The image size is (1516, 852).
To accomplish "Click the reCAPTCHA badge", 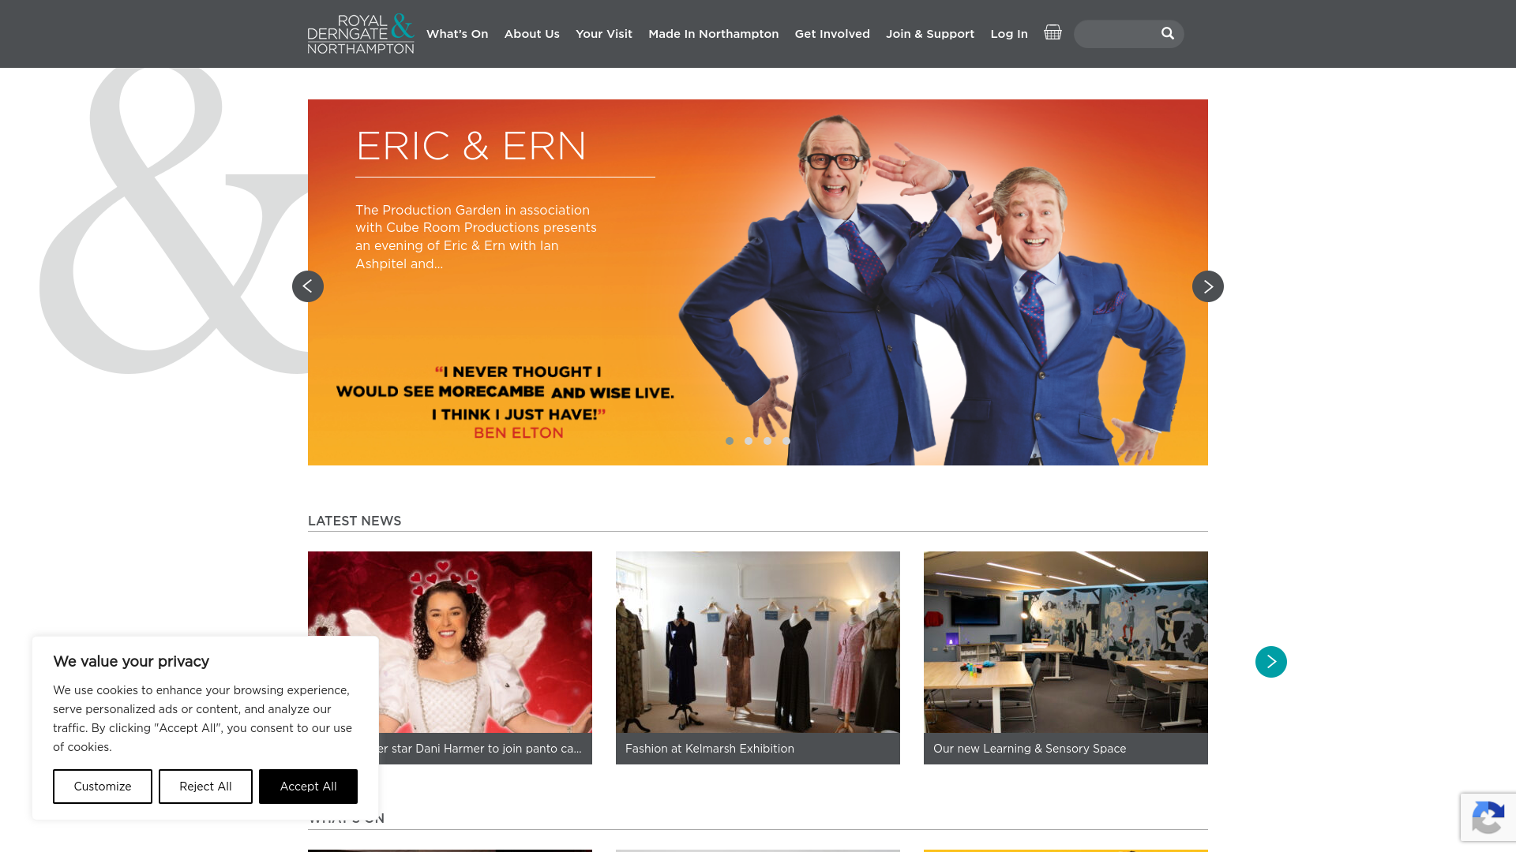I will pyautogui.click(x=1488, y=817).
